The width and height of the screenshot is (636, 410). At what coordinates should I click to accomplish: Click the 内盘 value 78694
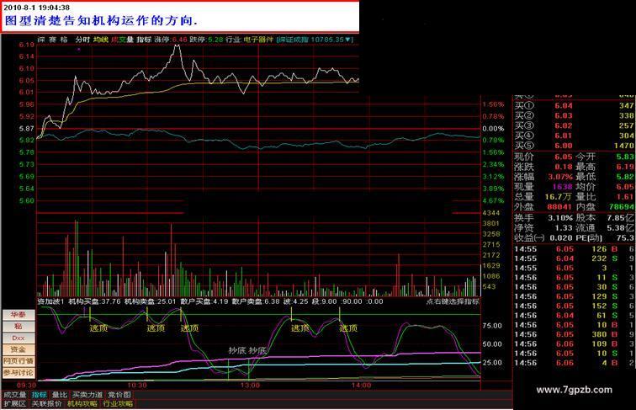622,206
